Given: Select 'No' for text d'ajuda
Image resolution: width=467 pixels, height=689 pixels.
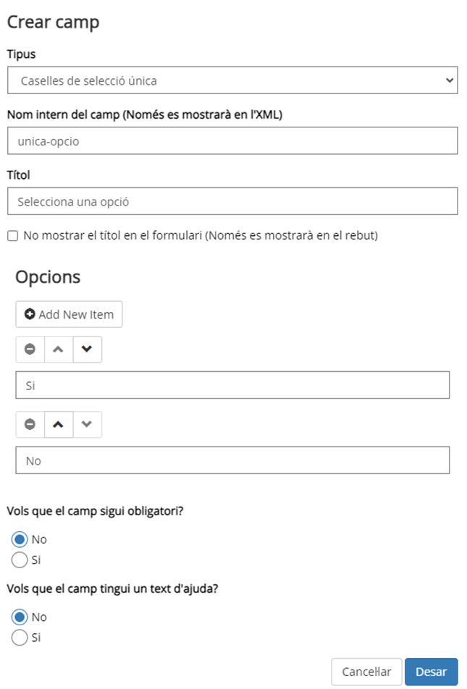Looking at the screenshot, I should click(20, 617).
